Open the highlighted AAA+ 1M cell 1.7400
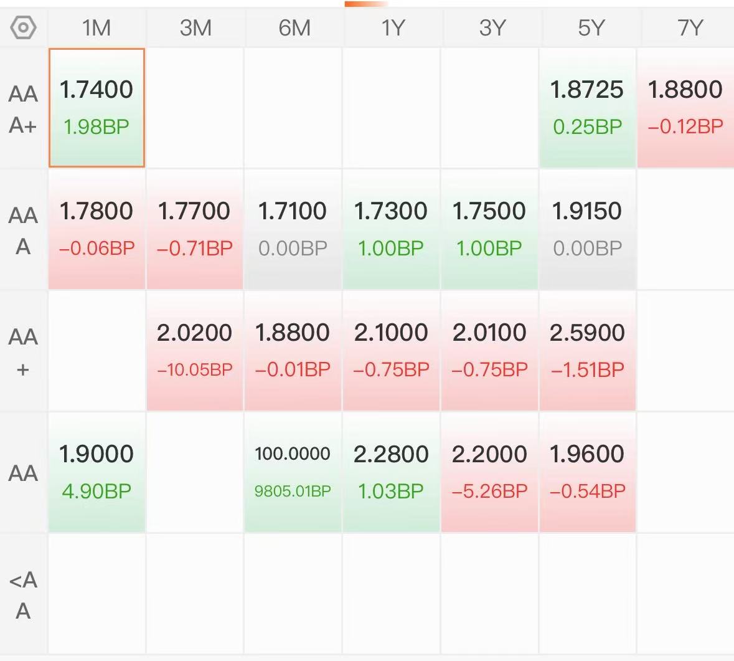This screenshot has width=734, height=661. 96,107
